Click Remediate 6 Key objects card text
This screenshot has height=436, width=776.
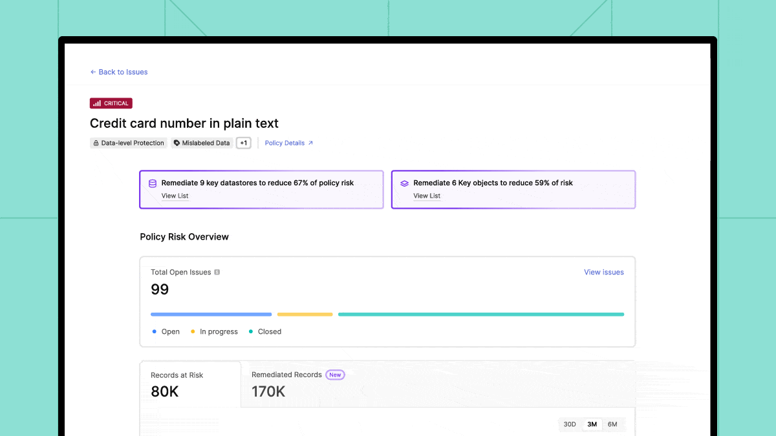click(x=493, y=183)
